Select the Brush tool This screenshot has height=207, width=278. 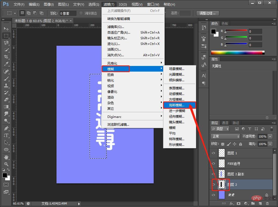pyautogui.click(x=6, y=79)
